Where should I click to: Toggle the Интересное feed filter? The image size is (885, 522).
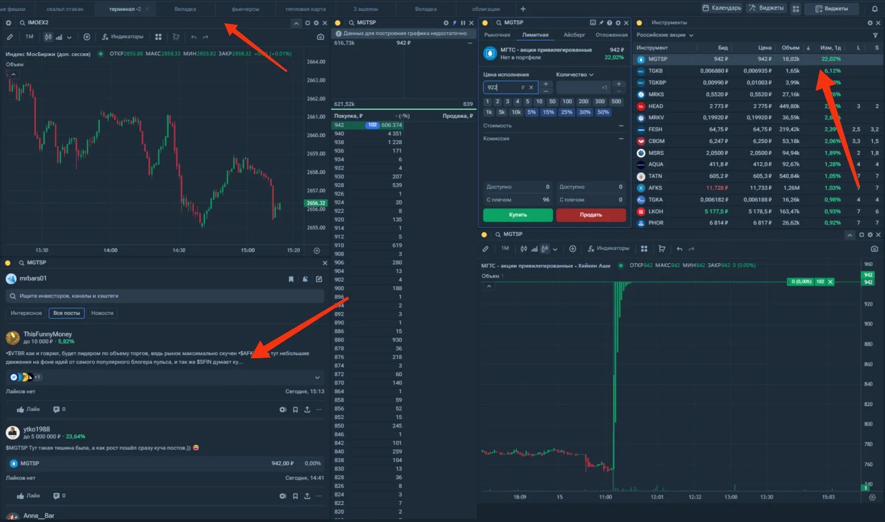tap(26, 313)
